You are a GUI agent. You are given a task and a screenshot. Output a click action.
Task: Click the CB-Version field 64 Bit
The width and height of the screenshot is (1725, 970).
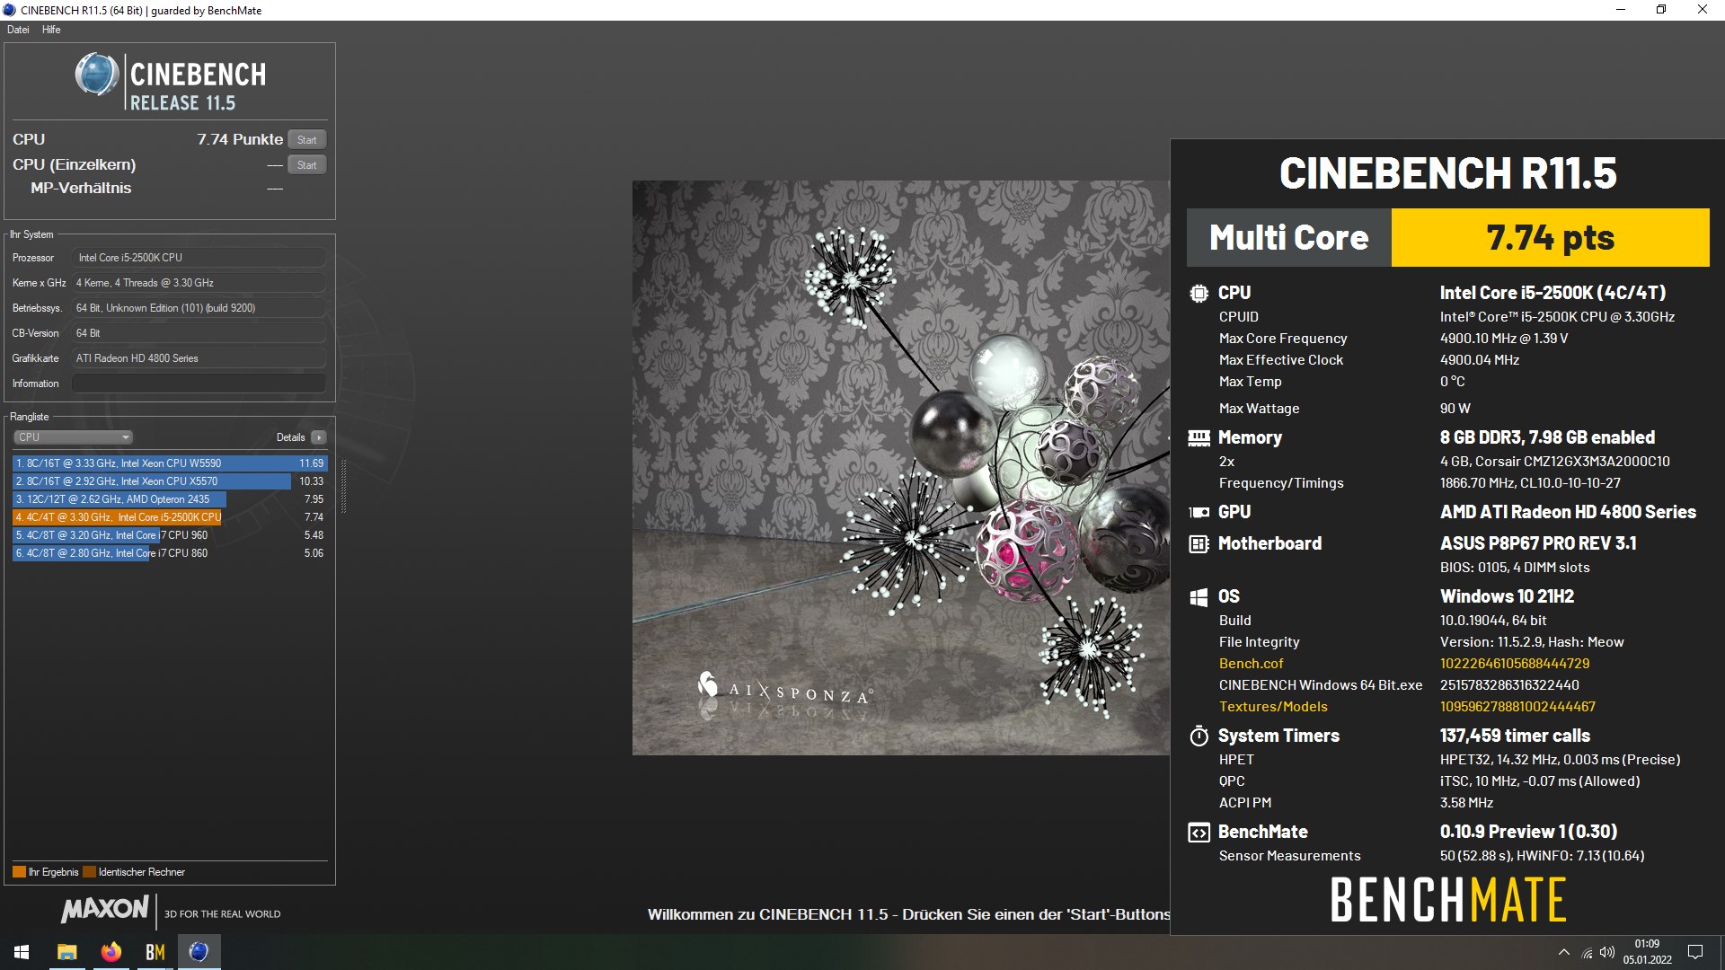click(199, 333)
